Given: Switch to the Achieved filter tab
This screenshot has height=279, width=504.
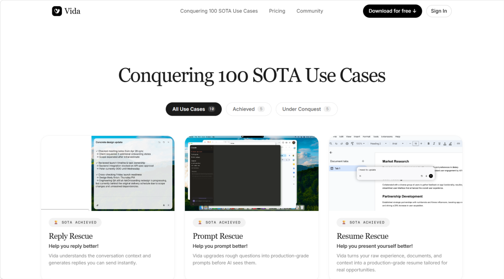Looking at the screenshot, I should [x=248, y=109].
